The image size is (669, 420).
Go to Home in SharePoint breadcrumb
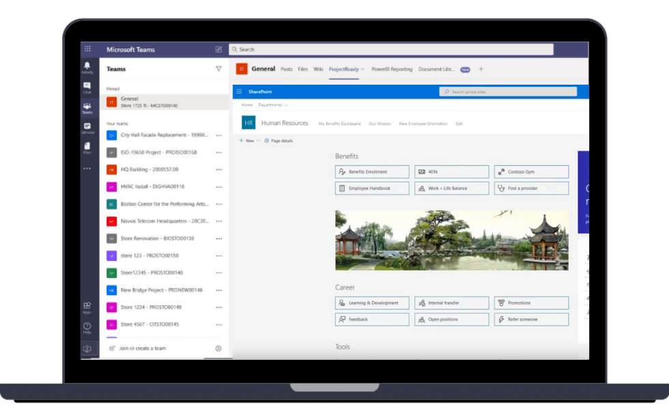pos(247,105)
